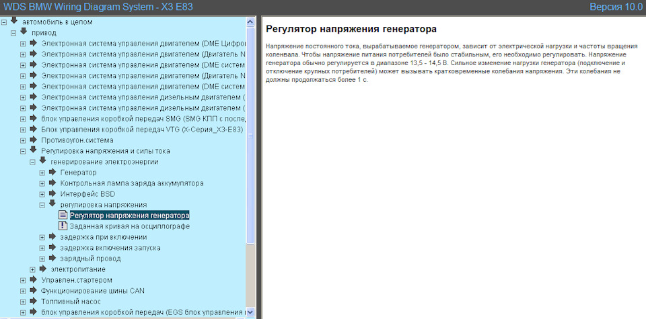Viewport: 646px width, 319px height.
Task: Click the tree panel scrollbar down arrow
Action: pyautogui.click(x=250, y=312)
